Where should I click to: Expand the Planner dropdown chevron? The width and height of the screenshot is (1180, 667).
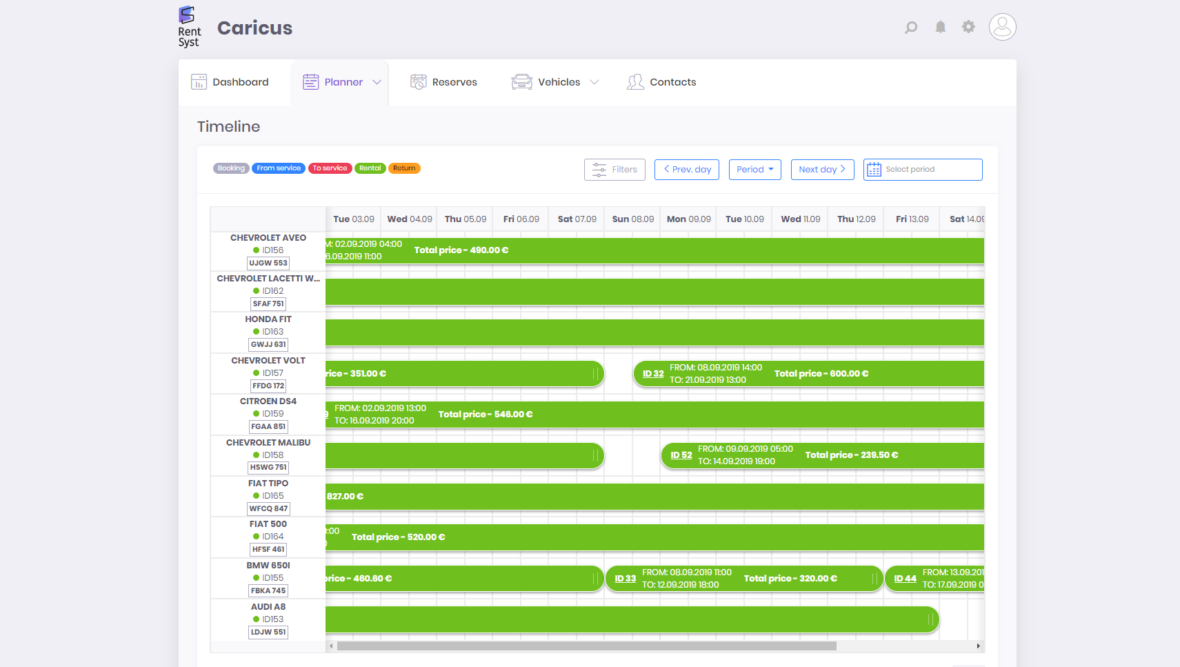377,82
